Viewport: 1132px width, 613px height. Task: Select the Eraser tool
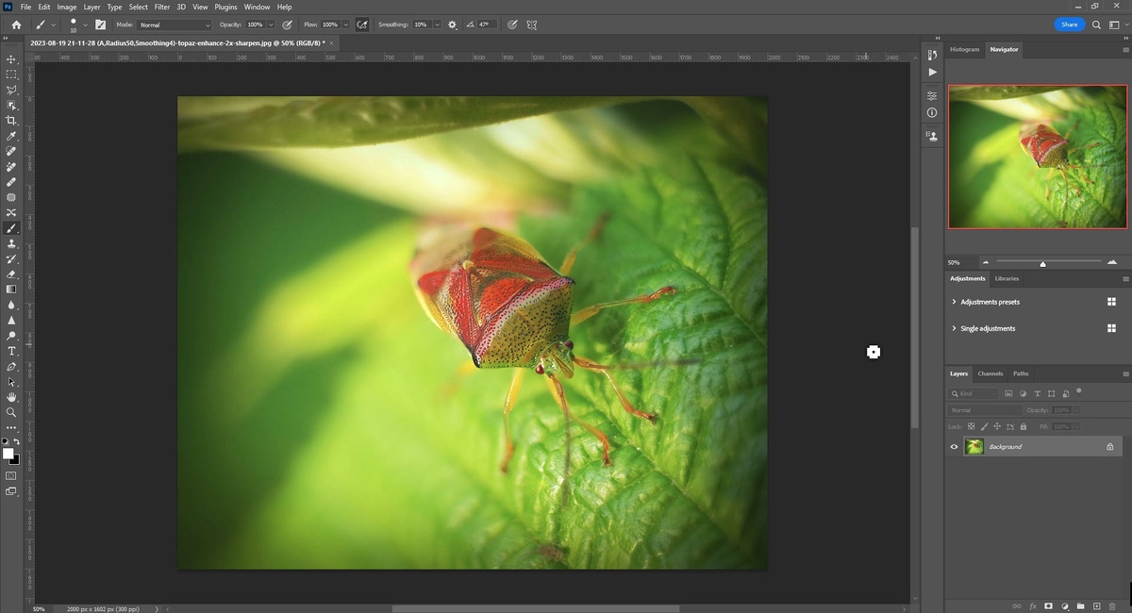click(x=12, y=273)
